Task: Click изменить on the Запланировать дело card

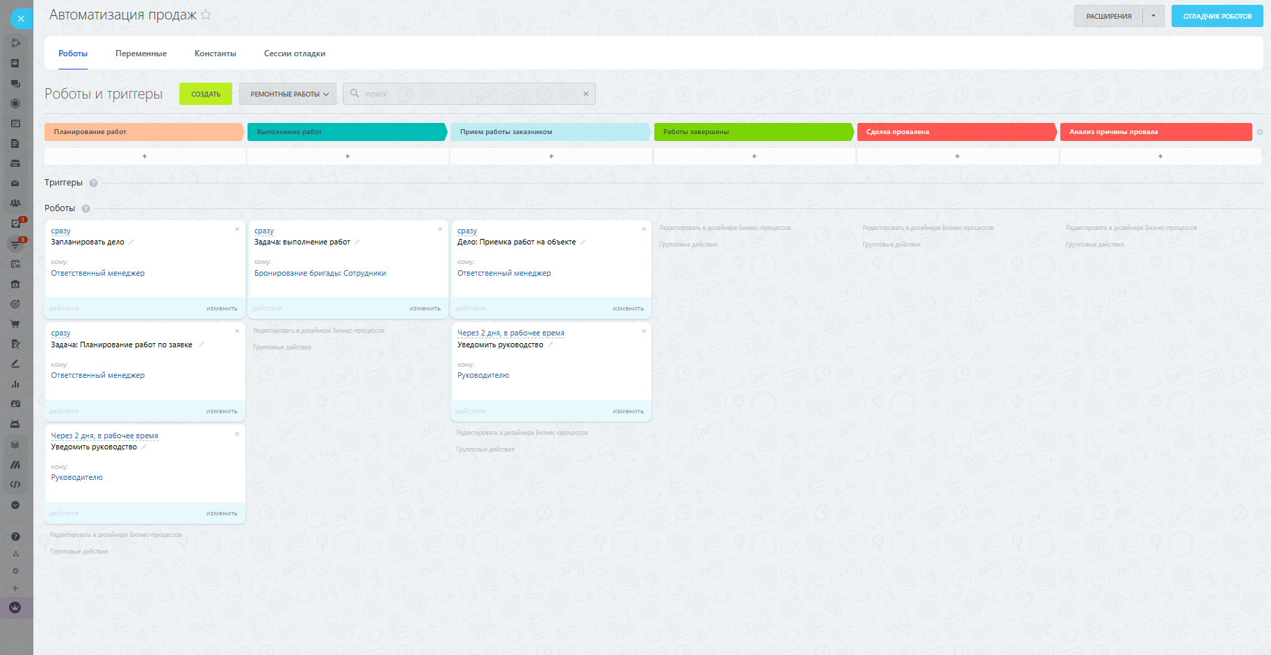Action: coord(222,308)
